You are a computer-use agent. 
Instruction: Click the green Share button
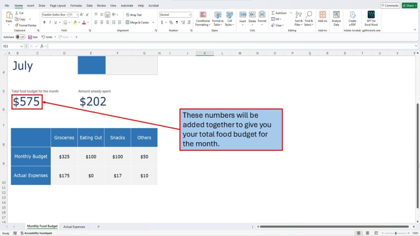point(409,6)
